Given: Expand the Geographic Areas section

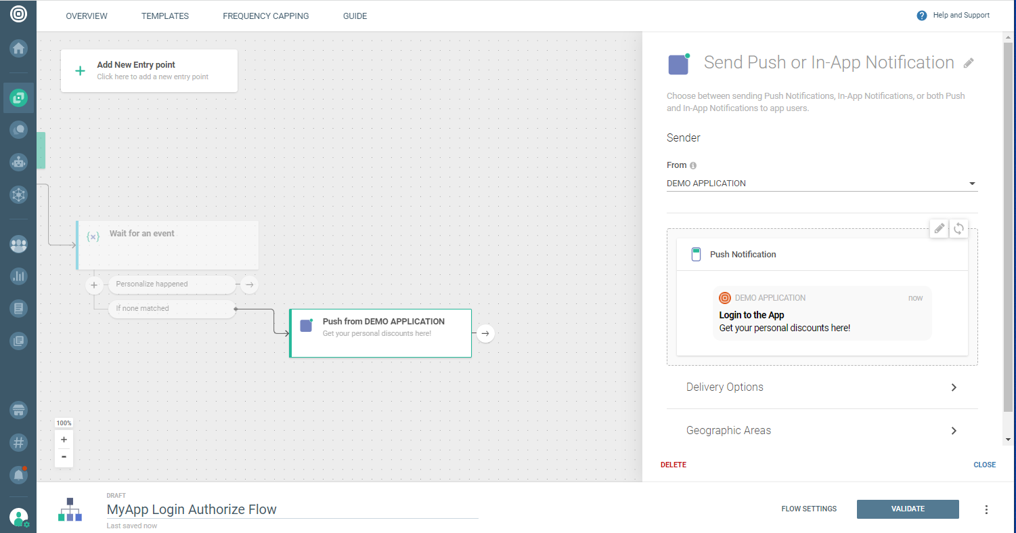Looking at the screenshot, I should pyautogui.click(x=822, y=431).
